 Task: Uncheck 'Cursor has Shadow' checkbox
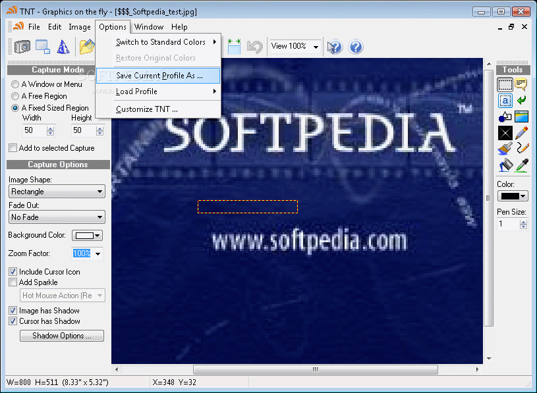[13, 321]
